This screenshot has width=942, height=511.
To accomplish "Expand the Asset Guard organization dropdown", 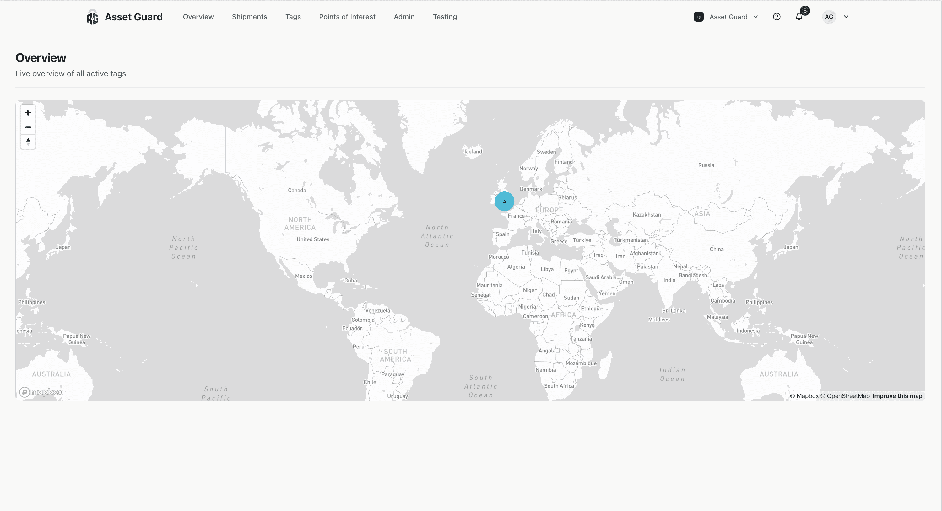I will [756, 17].
